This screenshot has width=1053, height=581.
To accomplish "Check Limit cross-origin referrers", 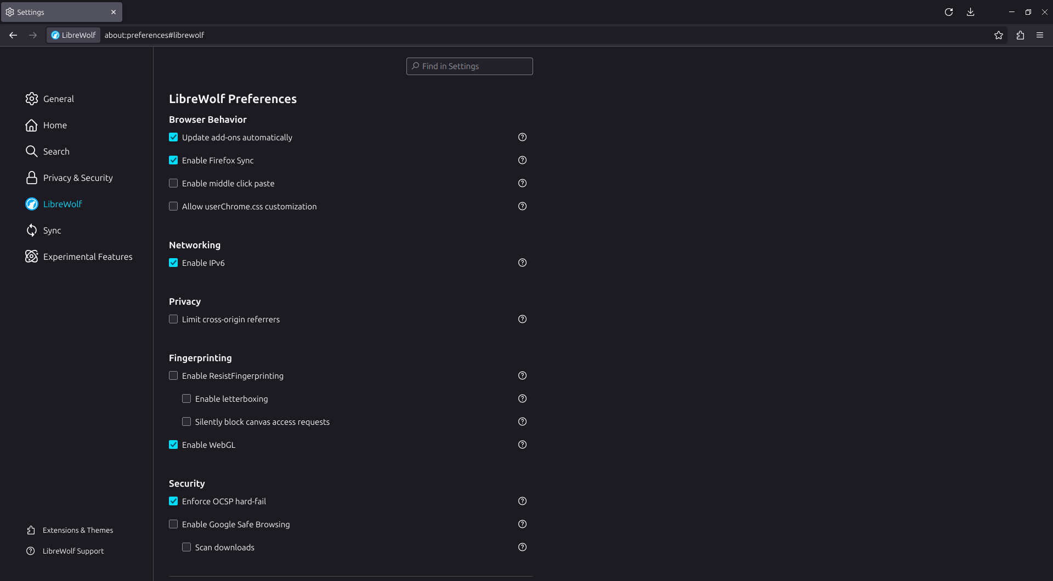I will [x=173, y=319].
